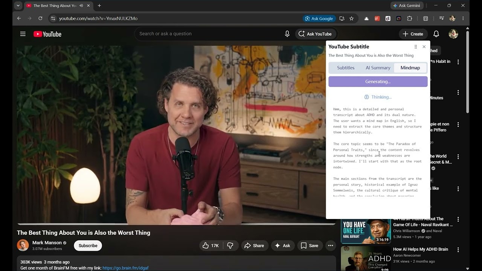Go to the YouTube home logo

pyautogui.click(x=47, y=34)
